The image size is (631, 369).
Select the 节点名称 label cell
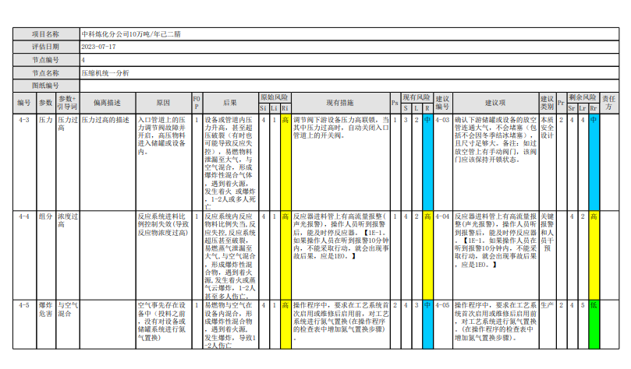tap(46, 73)
